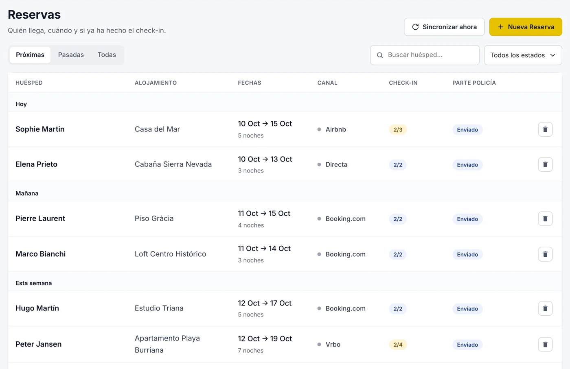This screenshot has height=369, width=570.
Task: Click Sincronizar ahora button
Action: (444, 27)
